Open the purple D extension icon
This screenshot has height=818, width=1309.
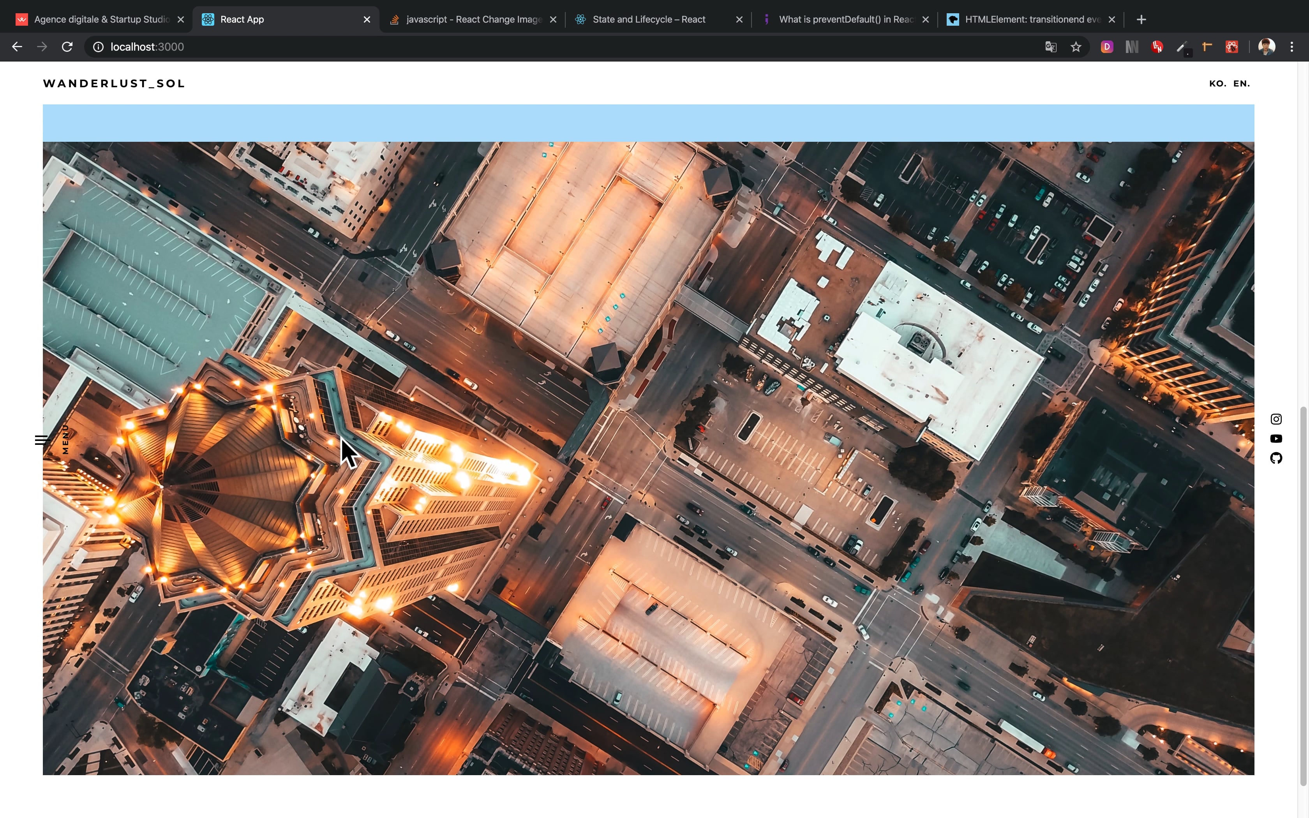[1107, 47]
